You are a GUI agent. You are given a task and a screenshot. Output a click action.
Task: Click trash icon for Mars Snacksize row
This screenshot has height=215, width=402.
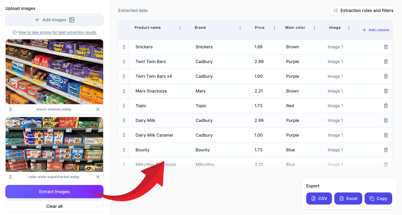[x=386, y=91]
